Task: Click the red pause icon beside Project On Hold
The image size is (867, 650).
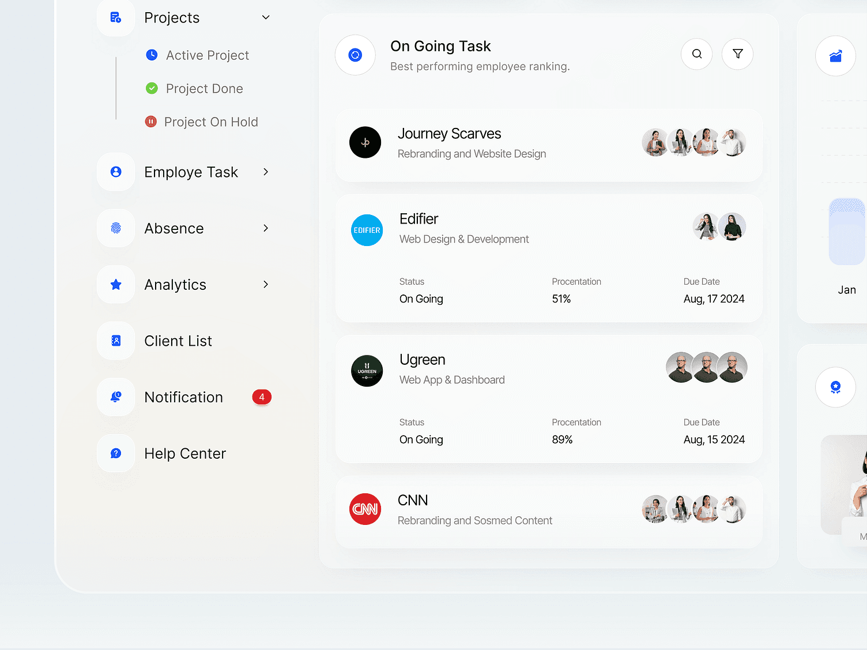Action: point(150,122)
